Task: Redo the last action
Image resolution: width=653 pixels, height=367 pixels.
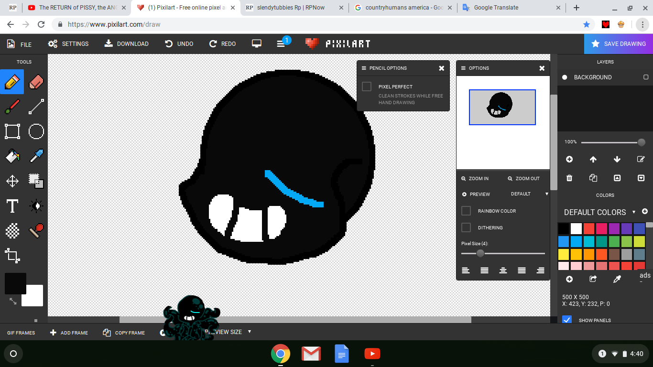Action: point(223,43)
